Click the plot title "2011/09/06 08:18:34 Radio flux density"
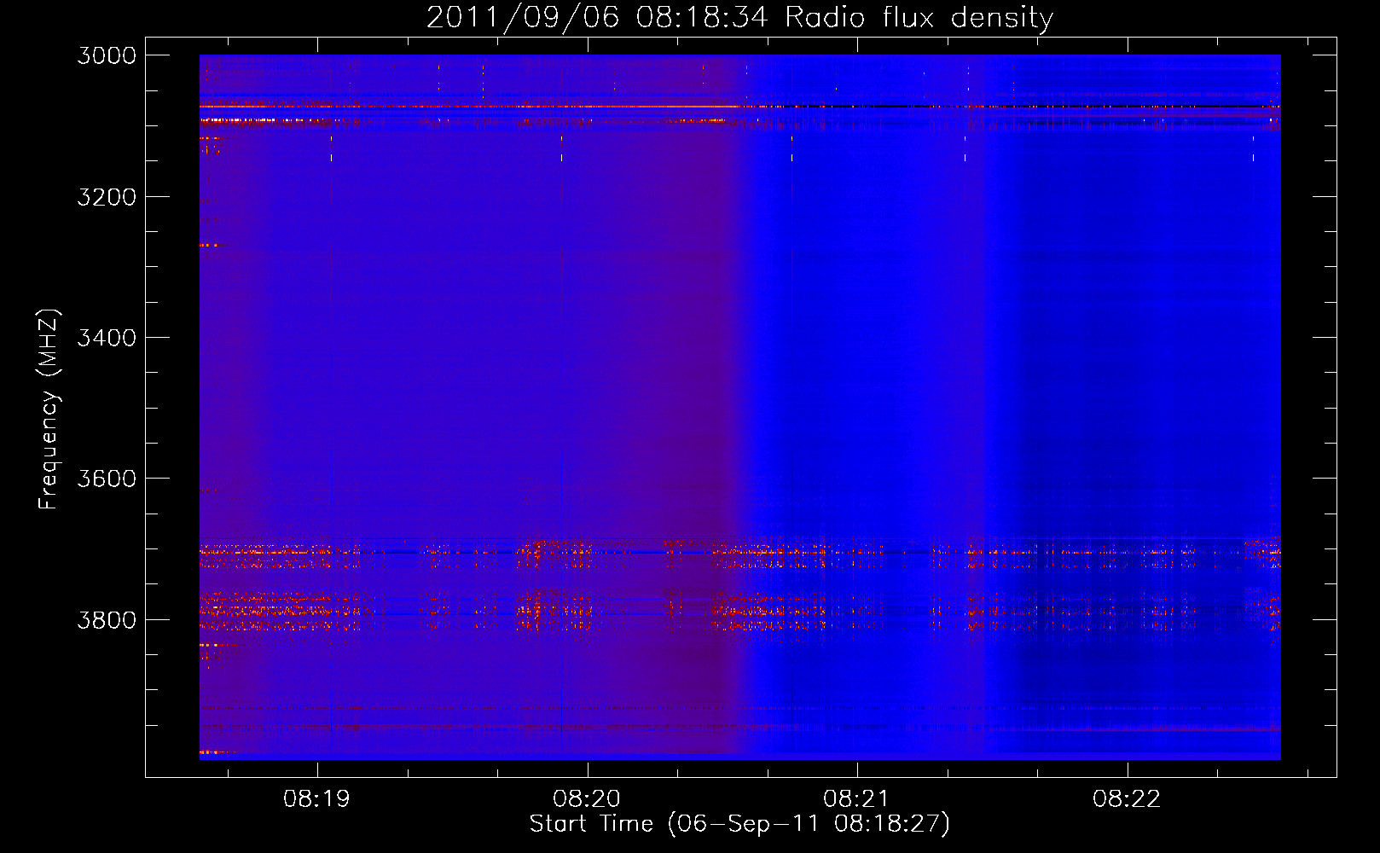 tap(739, 17)
